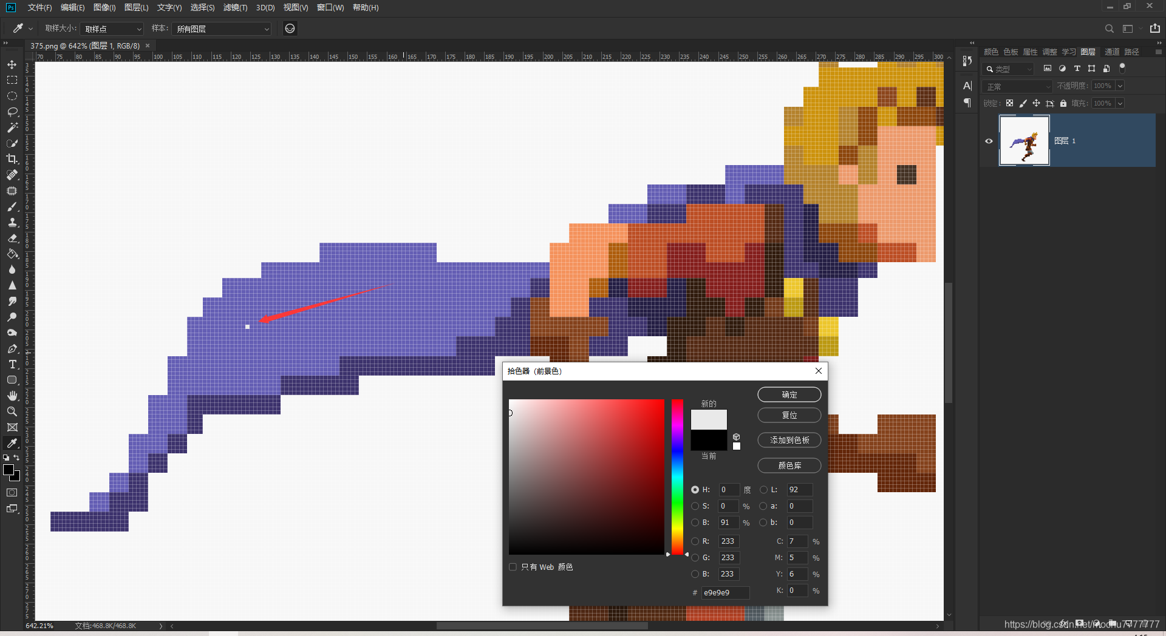
Task: Select the H hue radio button
Action: pyautogui.click(x=695, y=490)
